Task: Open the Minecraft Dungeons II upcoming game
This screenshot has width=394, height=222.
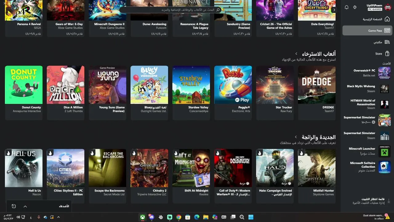Action: [x=107, y=18]
